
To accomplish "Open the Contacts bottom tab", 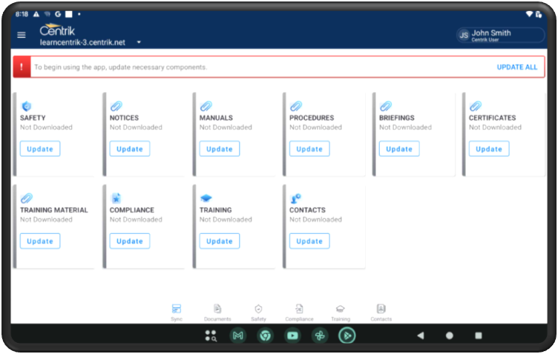I will click(x=381, y=312).
